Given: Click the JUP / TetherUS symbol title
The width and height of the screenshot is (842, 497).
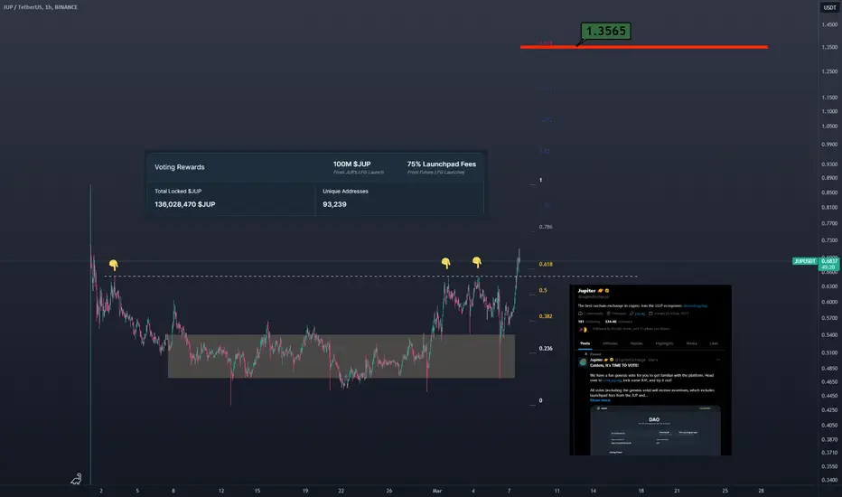Looking at the screenshot, I should 23,7.
